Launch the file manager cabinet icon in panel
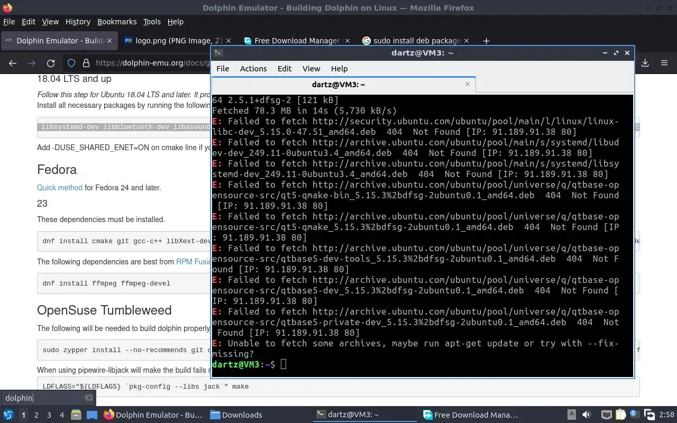 pyautogui.click(x=76, y=415)
